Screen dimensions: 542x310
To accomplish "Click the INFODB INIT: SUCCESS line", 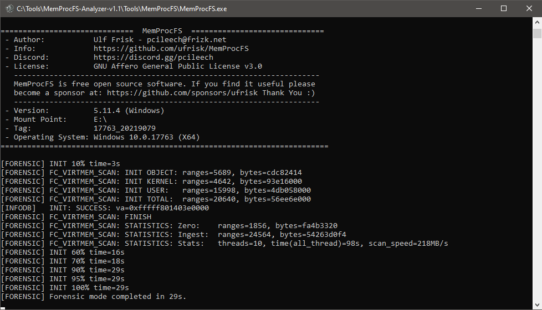I will [105, 208].
